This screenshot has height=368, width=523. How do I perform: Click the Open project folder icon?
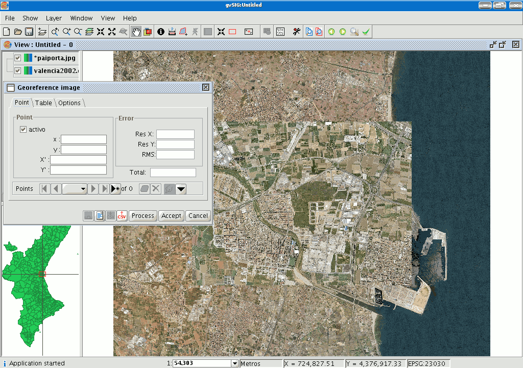pyautogui.click(x=18, y=32)
